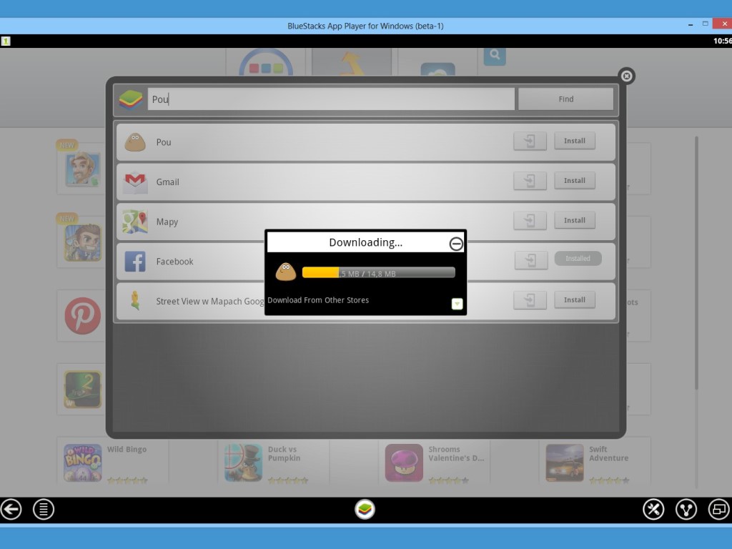
Task: Cancel the download using the minus icon
Action: [x=456, y=243]
